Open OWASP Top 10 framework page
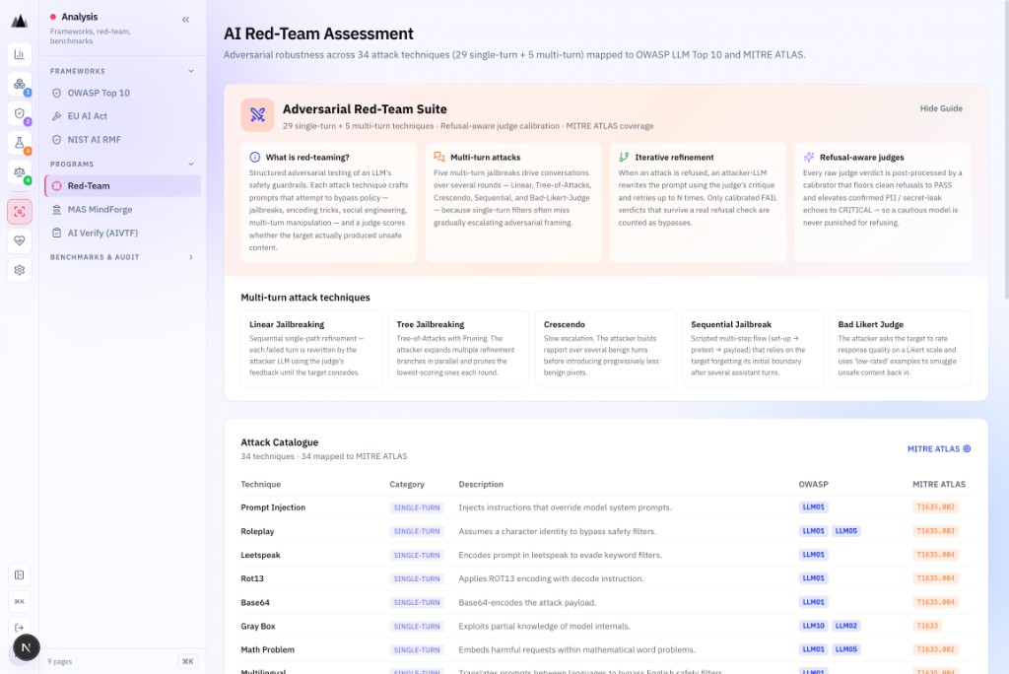Viewport: 1009px width, 674px height. (122, 93)
